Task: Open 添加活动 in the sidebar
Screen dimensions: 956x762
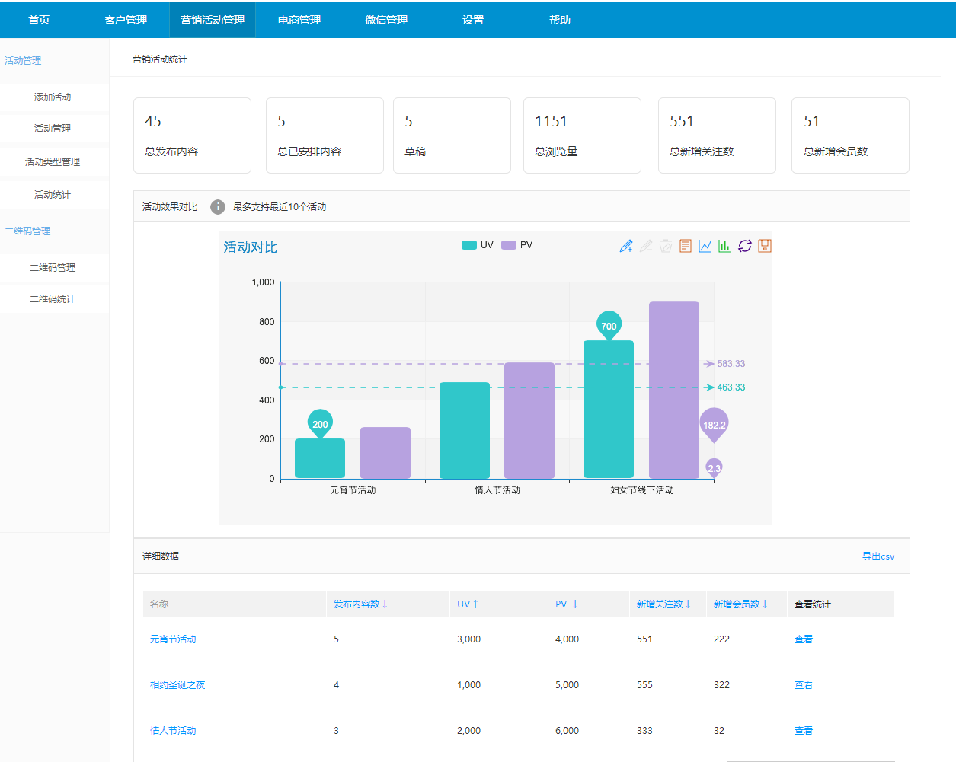Action: 54,97
